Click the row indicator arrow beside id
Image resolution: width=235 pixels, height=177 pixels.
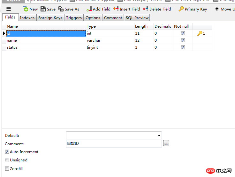coord(4,33)
